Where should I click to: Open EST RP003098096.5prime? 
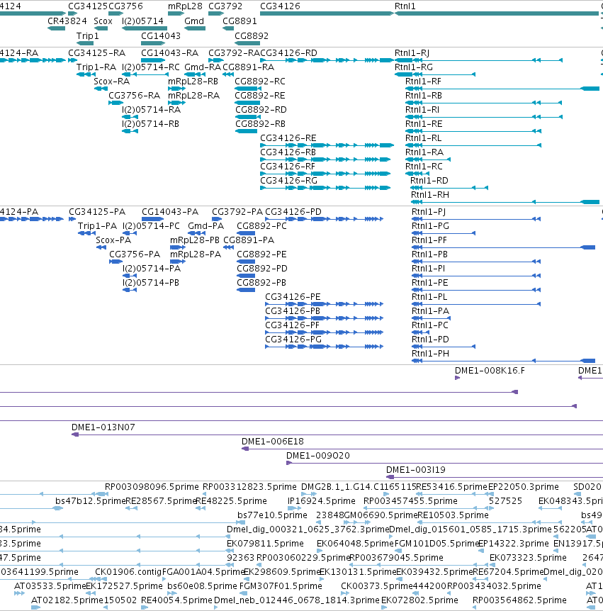click(x=152, y=487)
